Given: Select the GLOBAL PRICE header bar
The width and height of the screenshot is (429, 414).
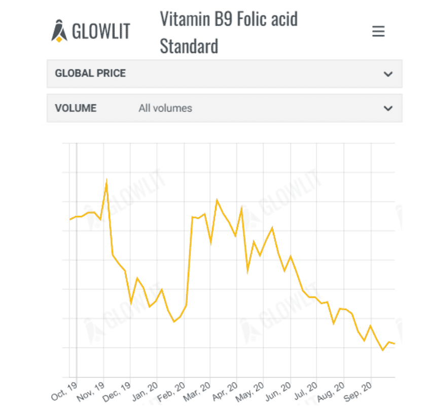Looking at the screenshot, I should pyautogui.click(x=224, y=73).
